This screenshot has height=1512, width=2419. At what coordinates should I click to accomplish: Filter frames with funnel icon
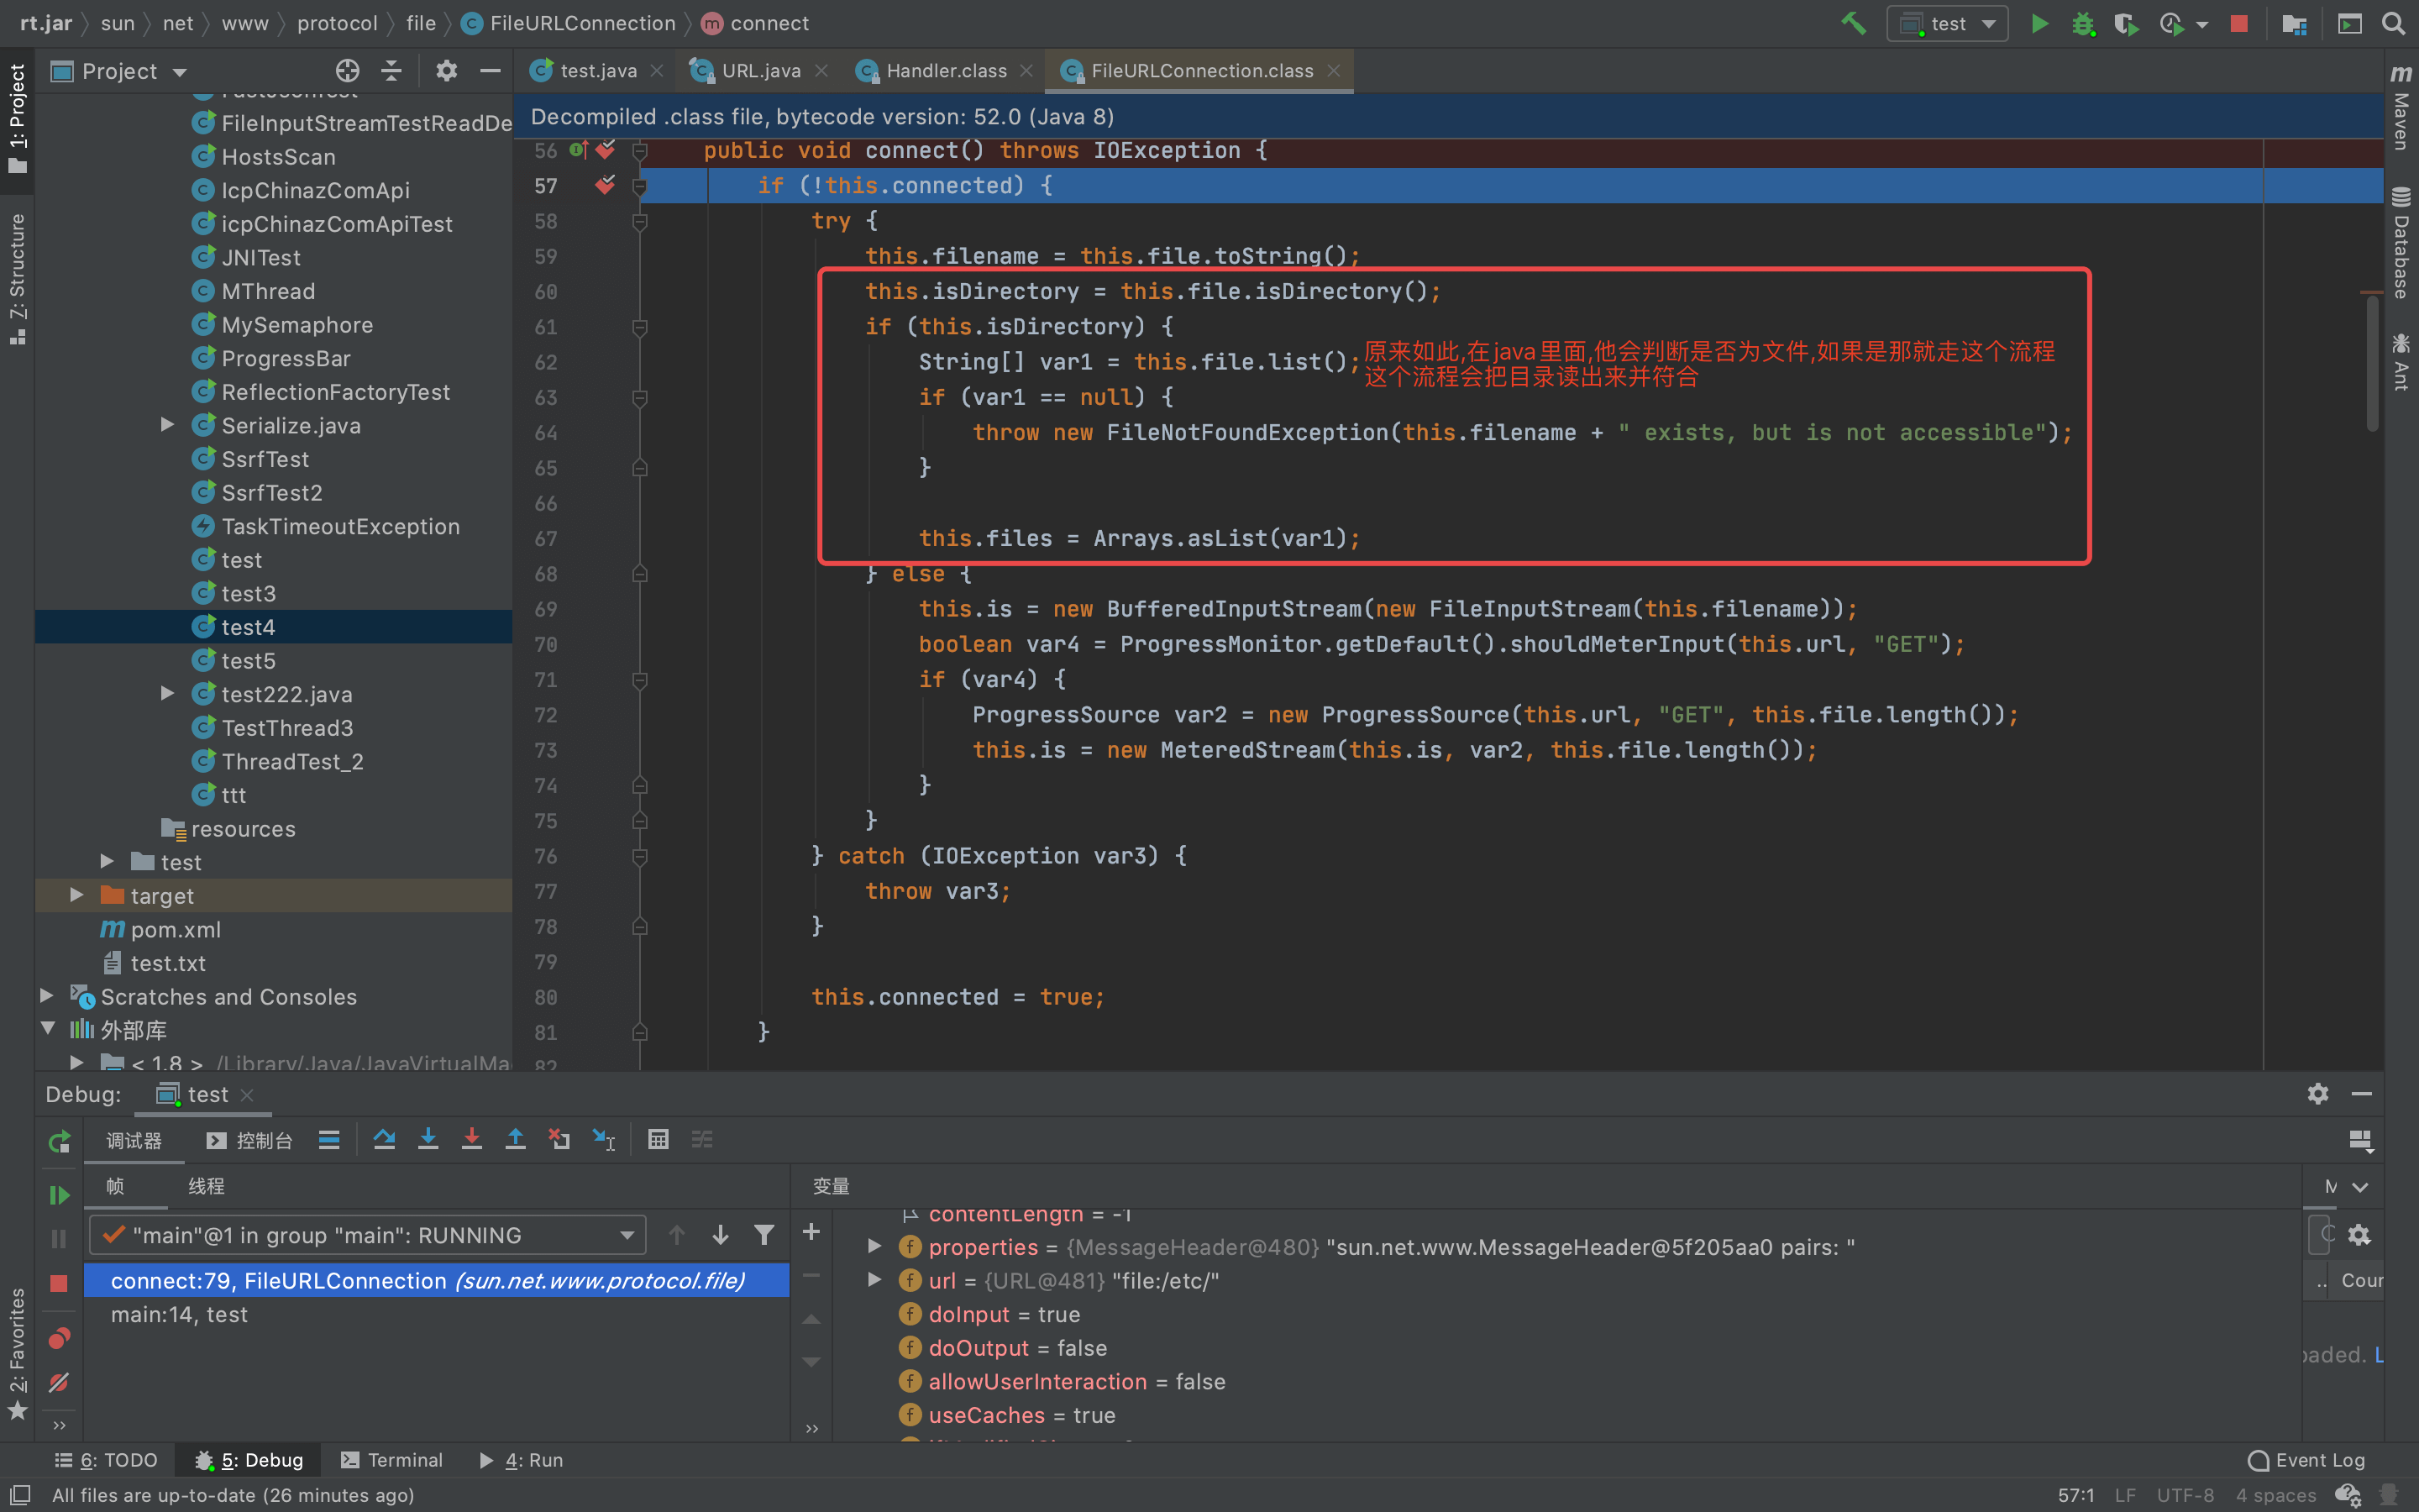tap(763, 1235)
